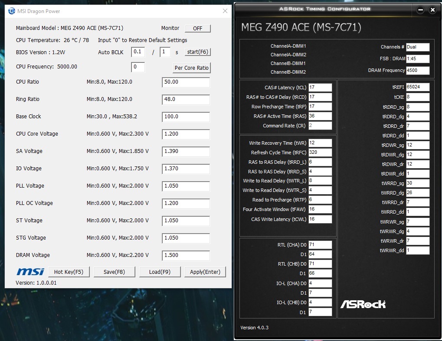Screen dimensions: 442x341
Task: Click the tCKE value field
Action: 418,97
